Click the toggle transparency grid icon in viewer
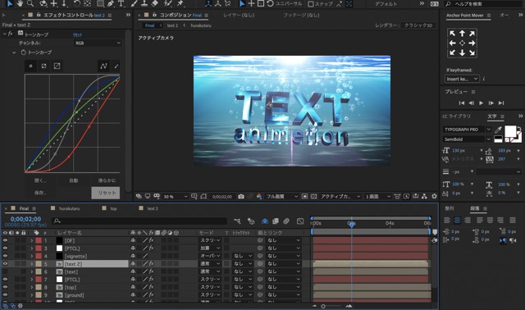The height and width of the screenshot is (310, 525). [x=313, y=197]
